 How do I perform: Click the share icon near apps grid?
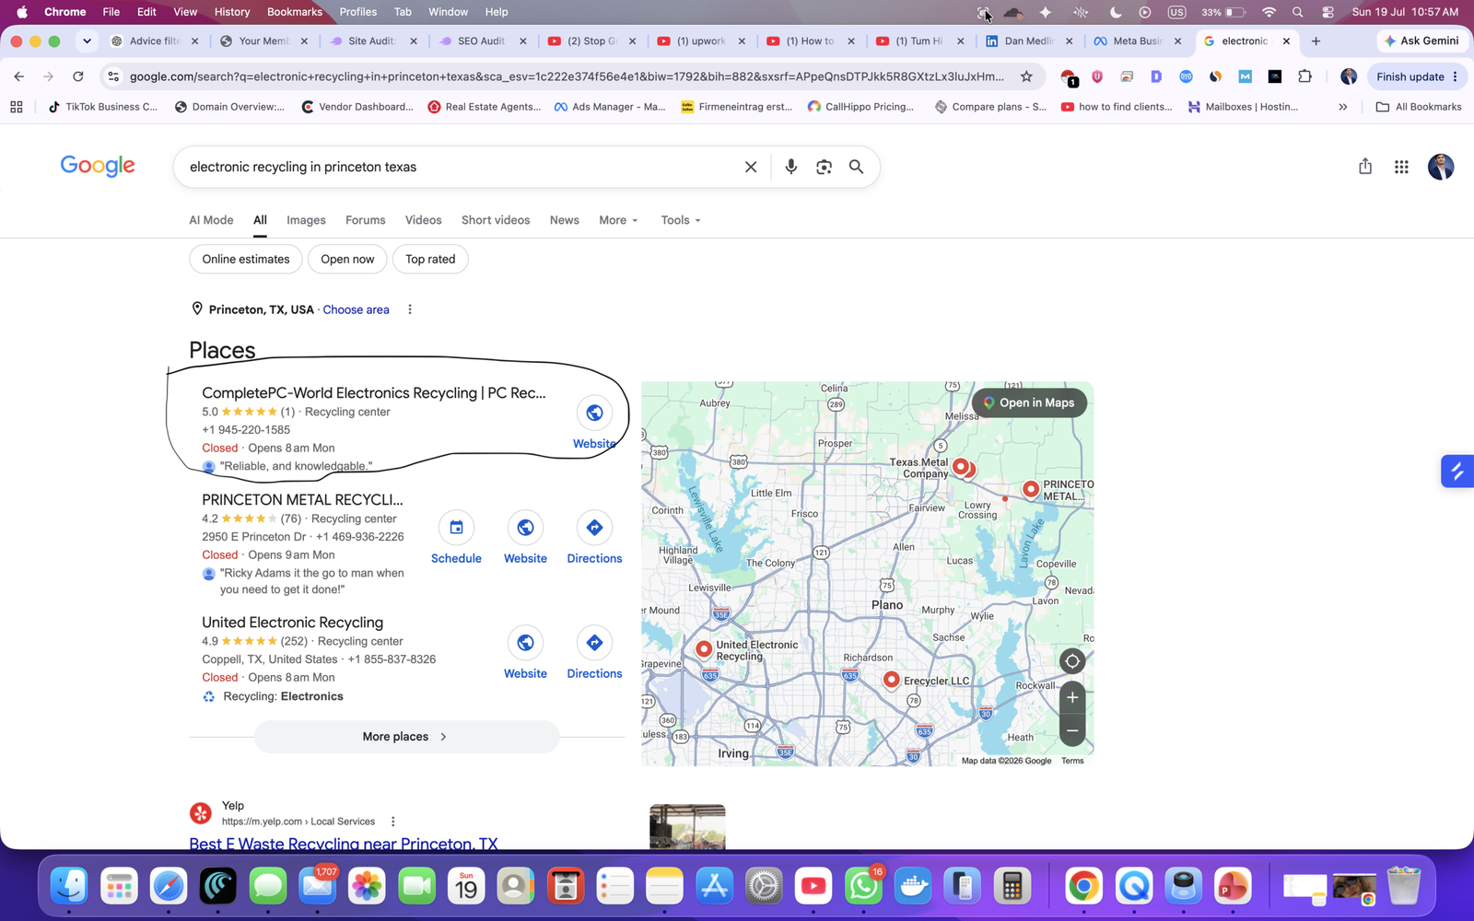(1365, 166)
